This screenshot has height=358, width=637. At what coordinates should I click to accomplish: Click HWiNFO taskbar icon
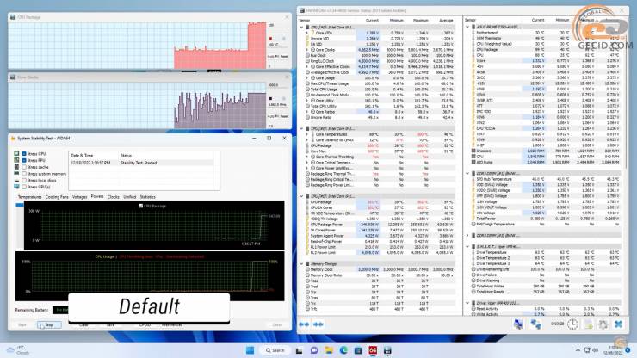click(387, 350)
